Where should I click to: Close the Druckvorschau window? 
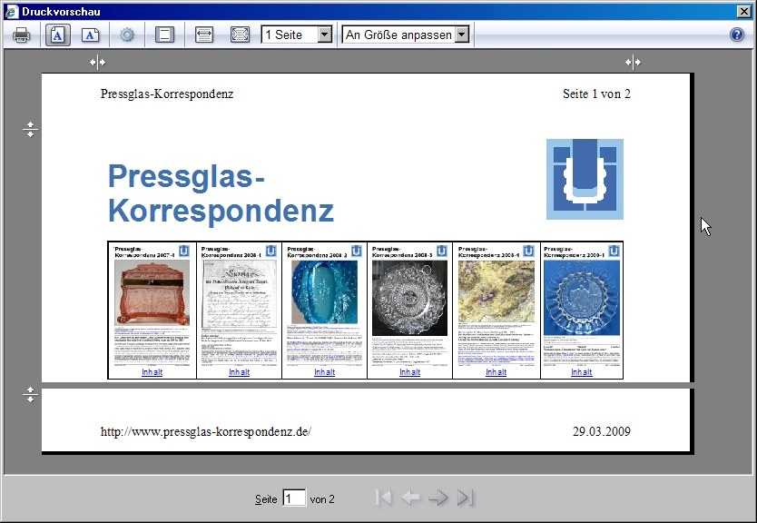(744, 12)
